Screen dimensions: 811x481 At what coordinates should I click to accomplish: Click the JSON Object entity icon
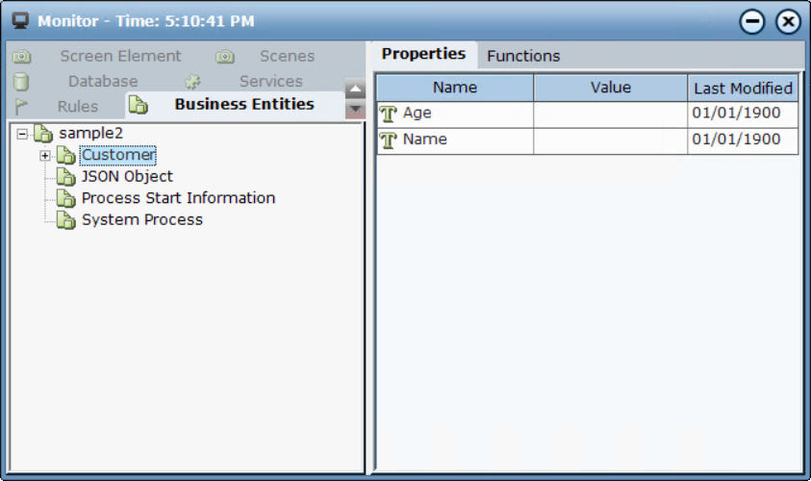pyautogui.click(x=65, y=177)
